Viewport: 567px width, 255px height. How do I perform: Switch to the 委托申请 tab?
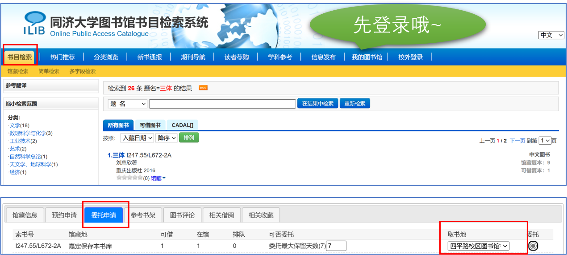click(x=104, y=215)
